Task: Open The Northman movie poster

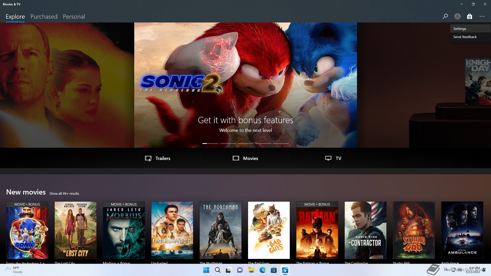Action: tap(220, 230)
